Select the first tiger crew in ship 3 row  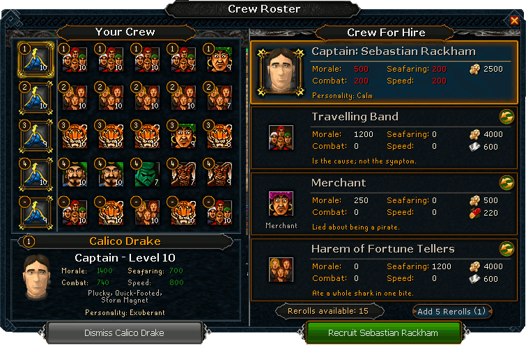75,136
